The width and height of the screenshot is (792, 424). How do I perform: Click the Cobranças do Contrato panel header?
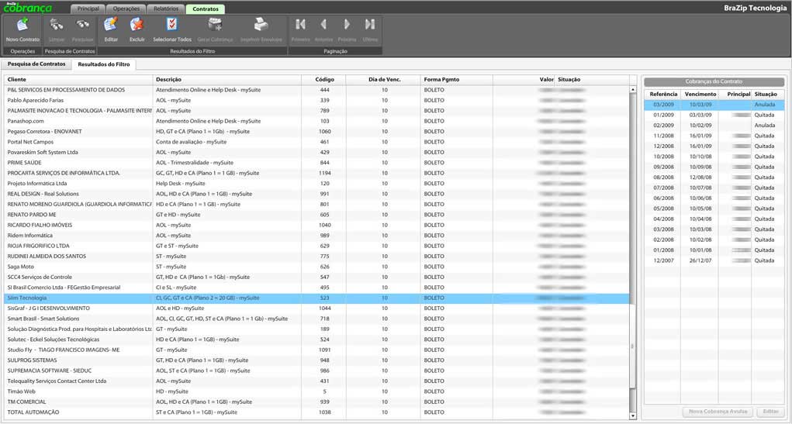tap(714, 81)
